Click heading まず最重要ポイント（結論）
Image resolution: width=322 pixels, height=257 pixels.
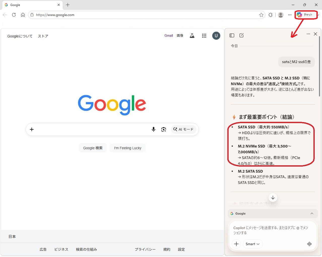coord(266,117)
